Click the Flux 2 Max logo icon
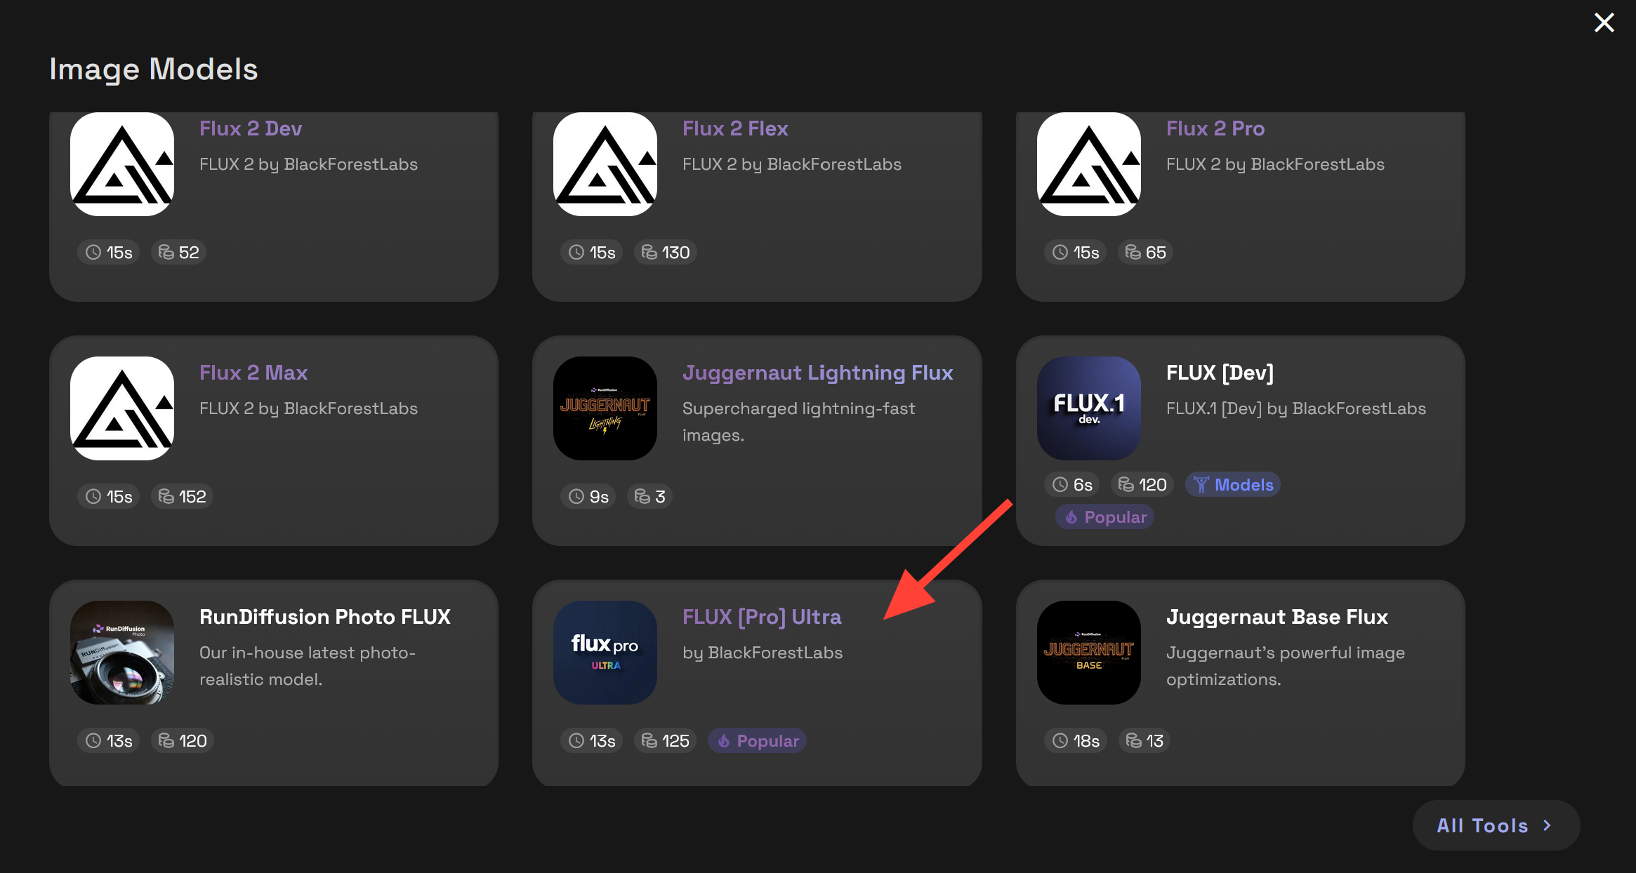Screen dimensions: 1636x873 point(122,408)
